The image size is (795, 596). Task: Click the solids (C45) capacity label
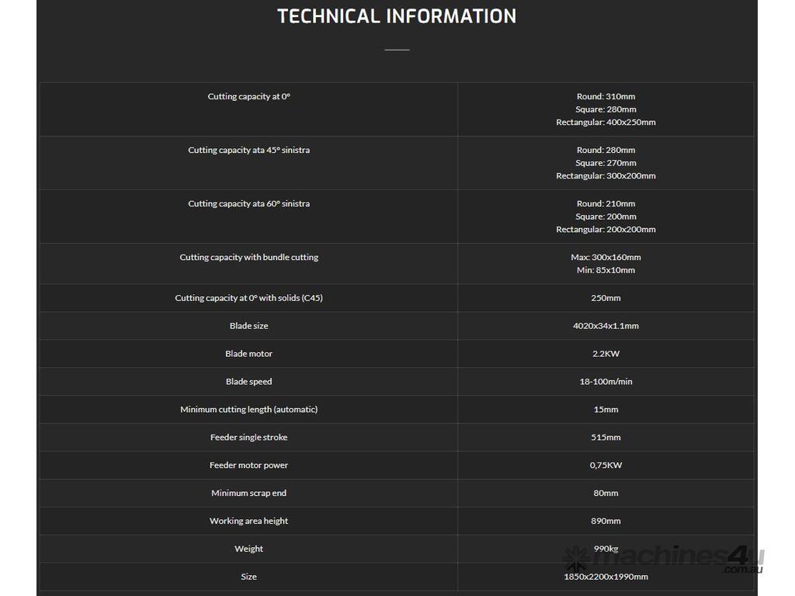[x=248, y=298]
